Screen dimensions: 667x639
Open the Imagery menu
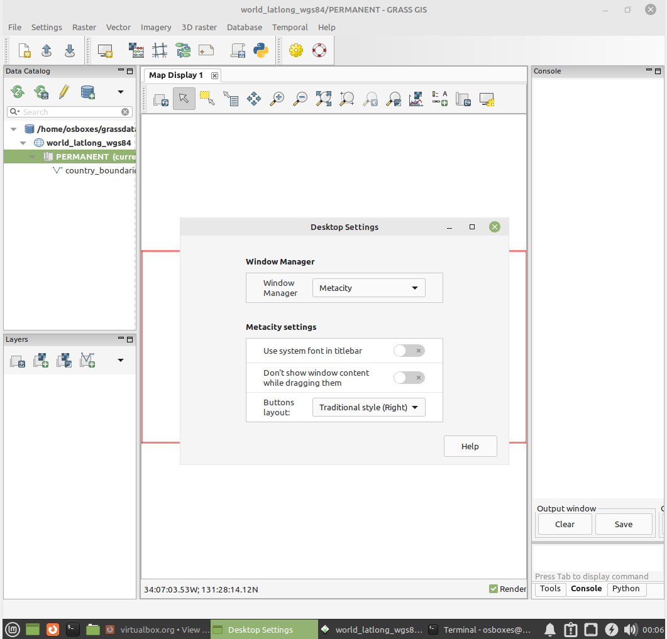click(x=156, y=27)
